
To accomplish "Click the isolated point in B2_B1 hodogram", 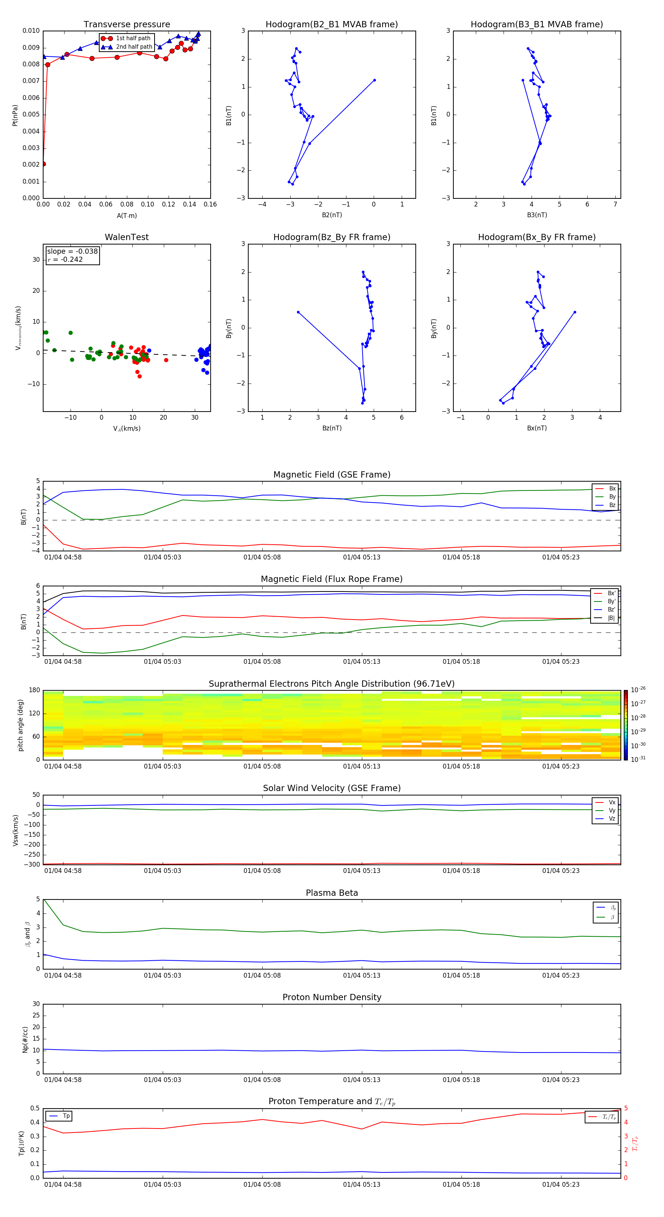I will click(x=374, y=80).
